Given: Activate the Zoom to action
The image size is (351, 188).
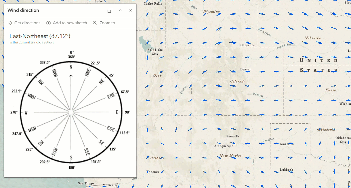Looking at the screenshot, I should pyautogui.click(x=104, y=23).
